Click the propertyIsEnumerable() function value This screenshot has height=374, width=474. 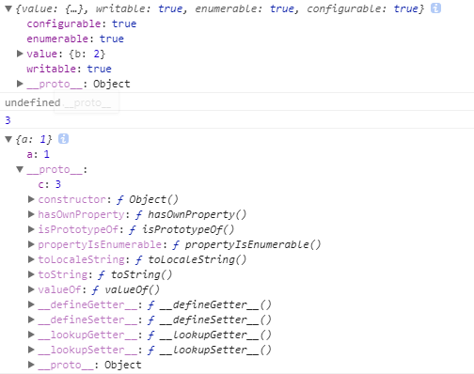click(253, 244)
